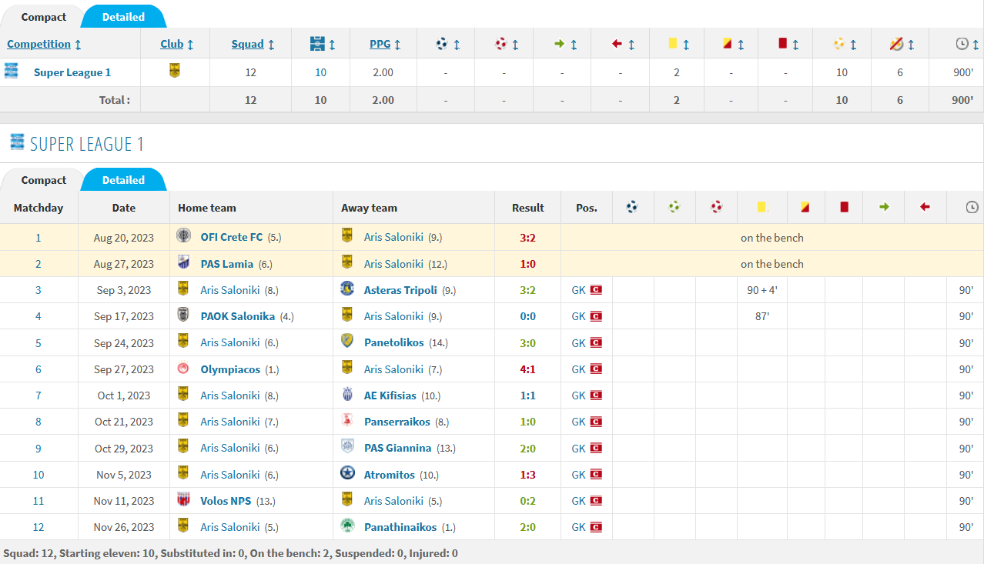This screenshot has height=564, width=984.
Task: Sort by starting eleven pitch icon
Action: tap(317, 44)
